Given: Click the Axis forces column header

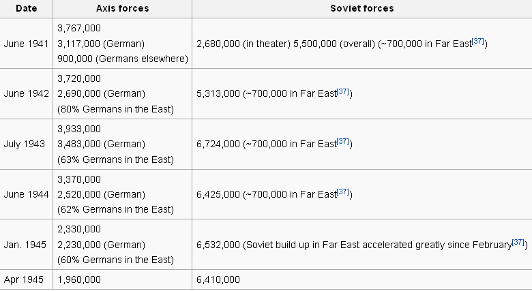Looking at the screenshot, I should pos(123,8).
